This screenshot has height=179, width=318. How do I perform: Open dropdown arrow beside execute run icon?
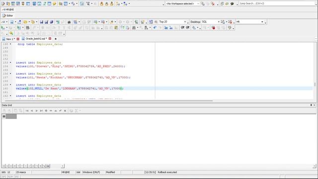pos(6,28)
